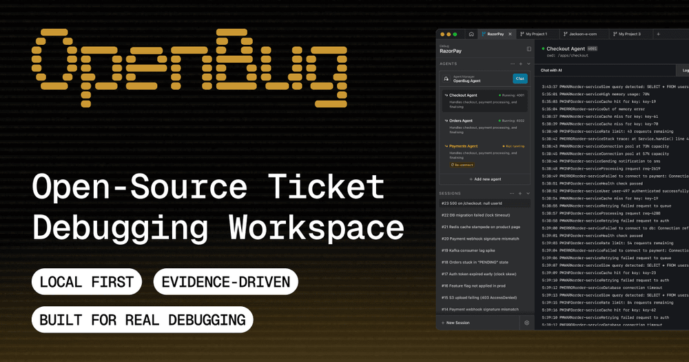
Task: Click Add new agent
Action: 484,179
